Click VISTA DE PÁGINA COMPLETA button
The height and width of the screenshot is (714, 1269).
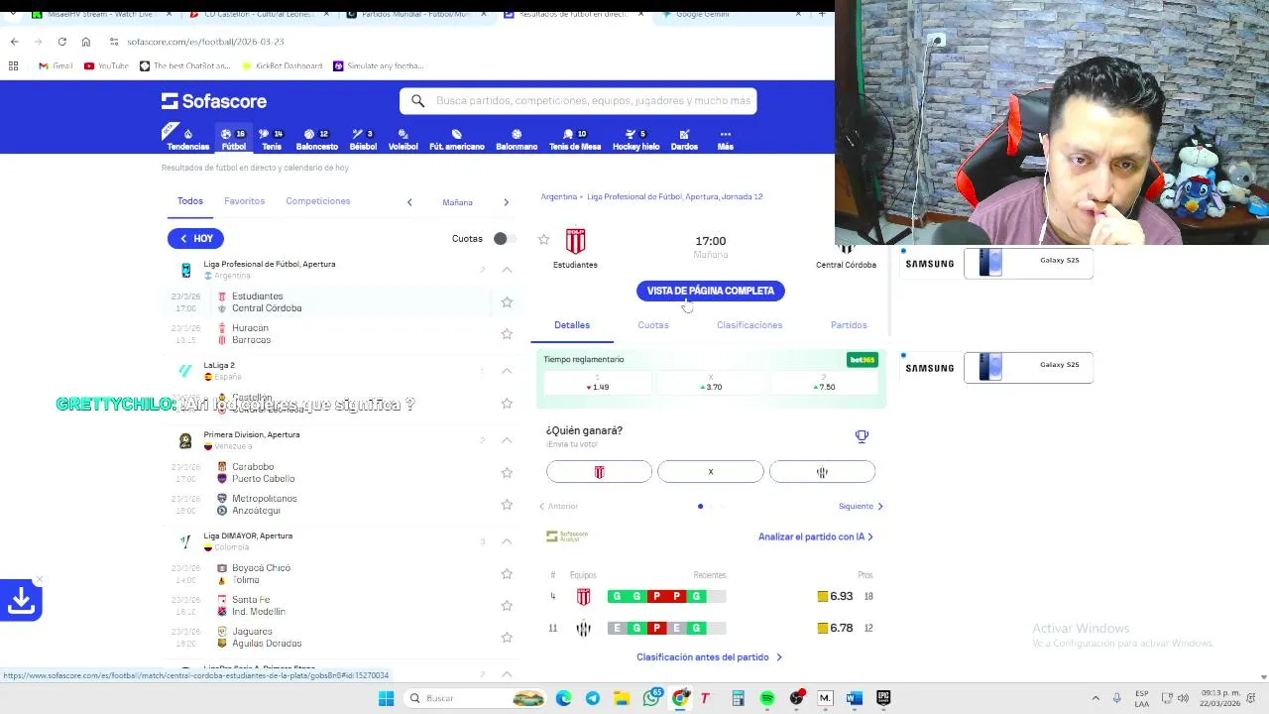pos(711,291)
